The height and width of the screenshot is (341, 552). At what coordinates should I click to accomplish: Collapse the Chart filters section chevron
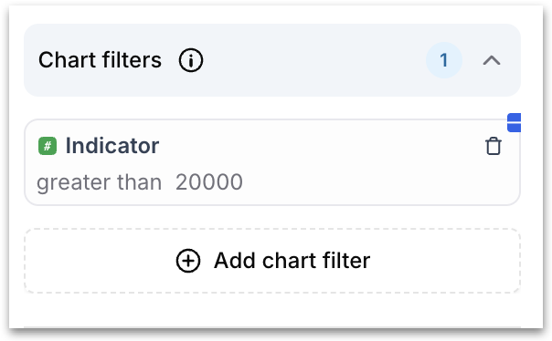pyautogui.click(x=492, y=60)
